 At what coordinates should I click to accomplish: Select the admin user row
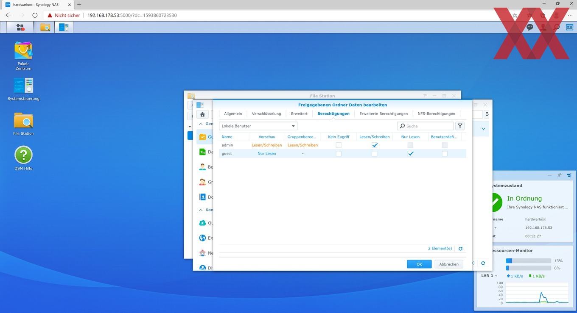(x=342, y=145)
